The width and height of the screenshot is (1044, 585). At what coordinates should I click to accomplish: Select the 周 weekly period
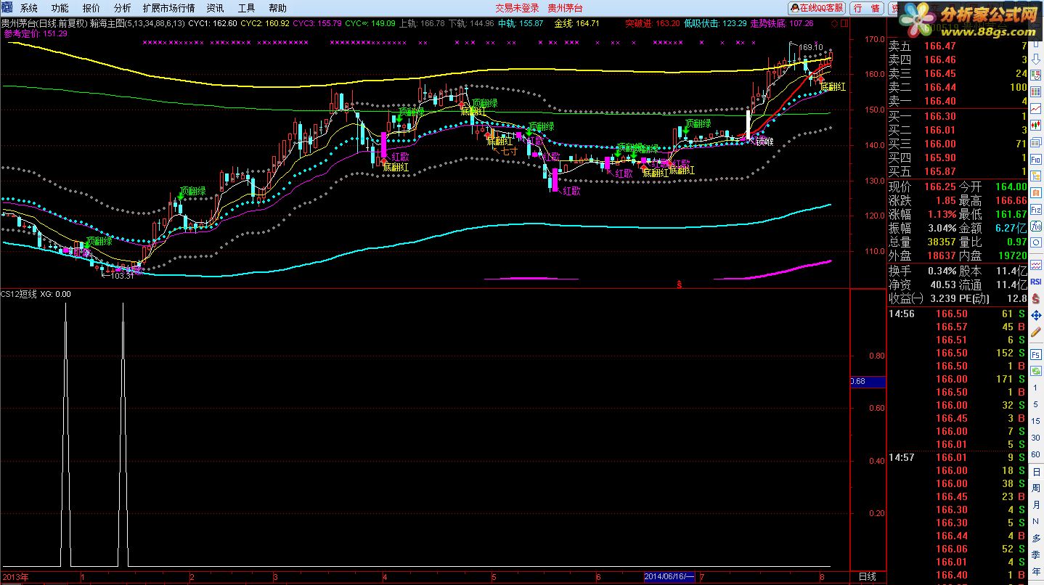point(1036,488)
